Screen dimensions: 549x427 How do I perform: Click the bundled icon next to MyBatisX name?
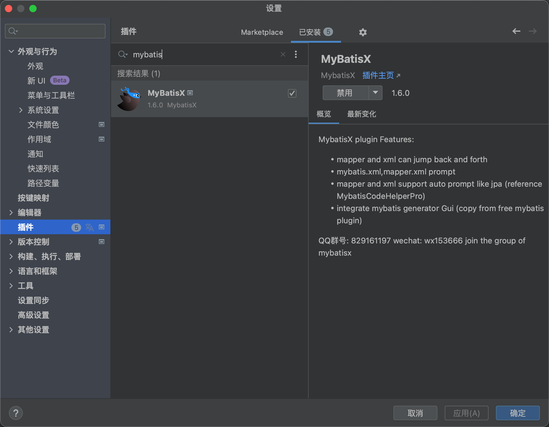pyautogui.click(x=190, y=93)
